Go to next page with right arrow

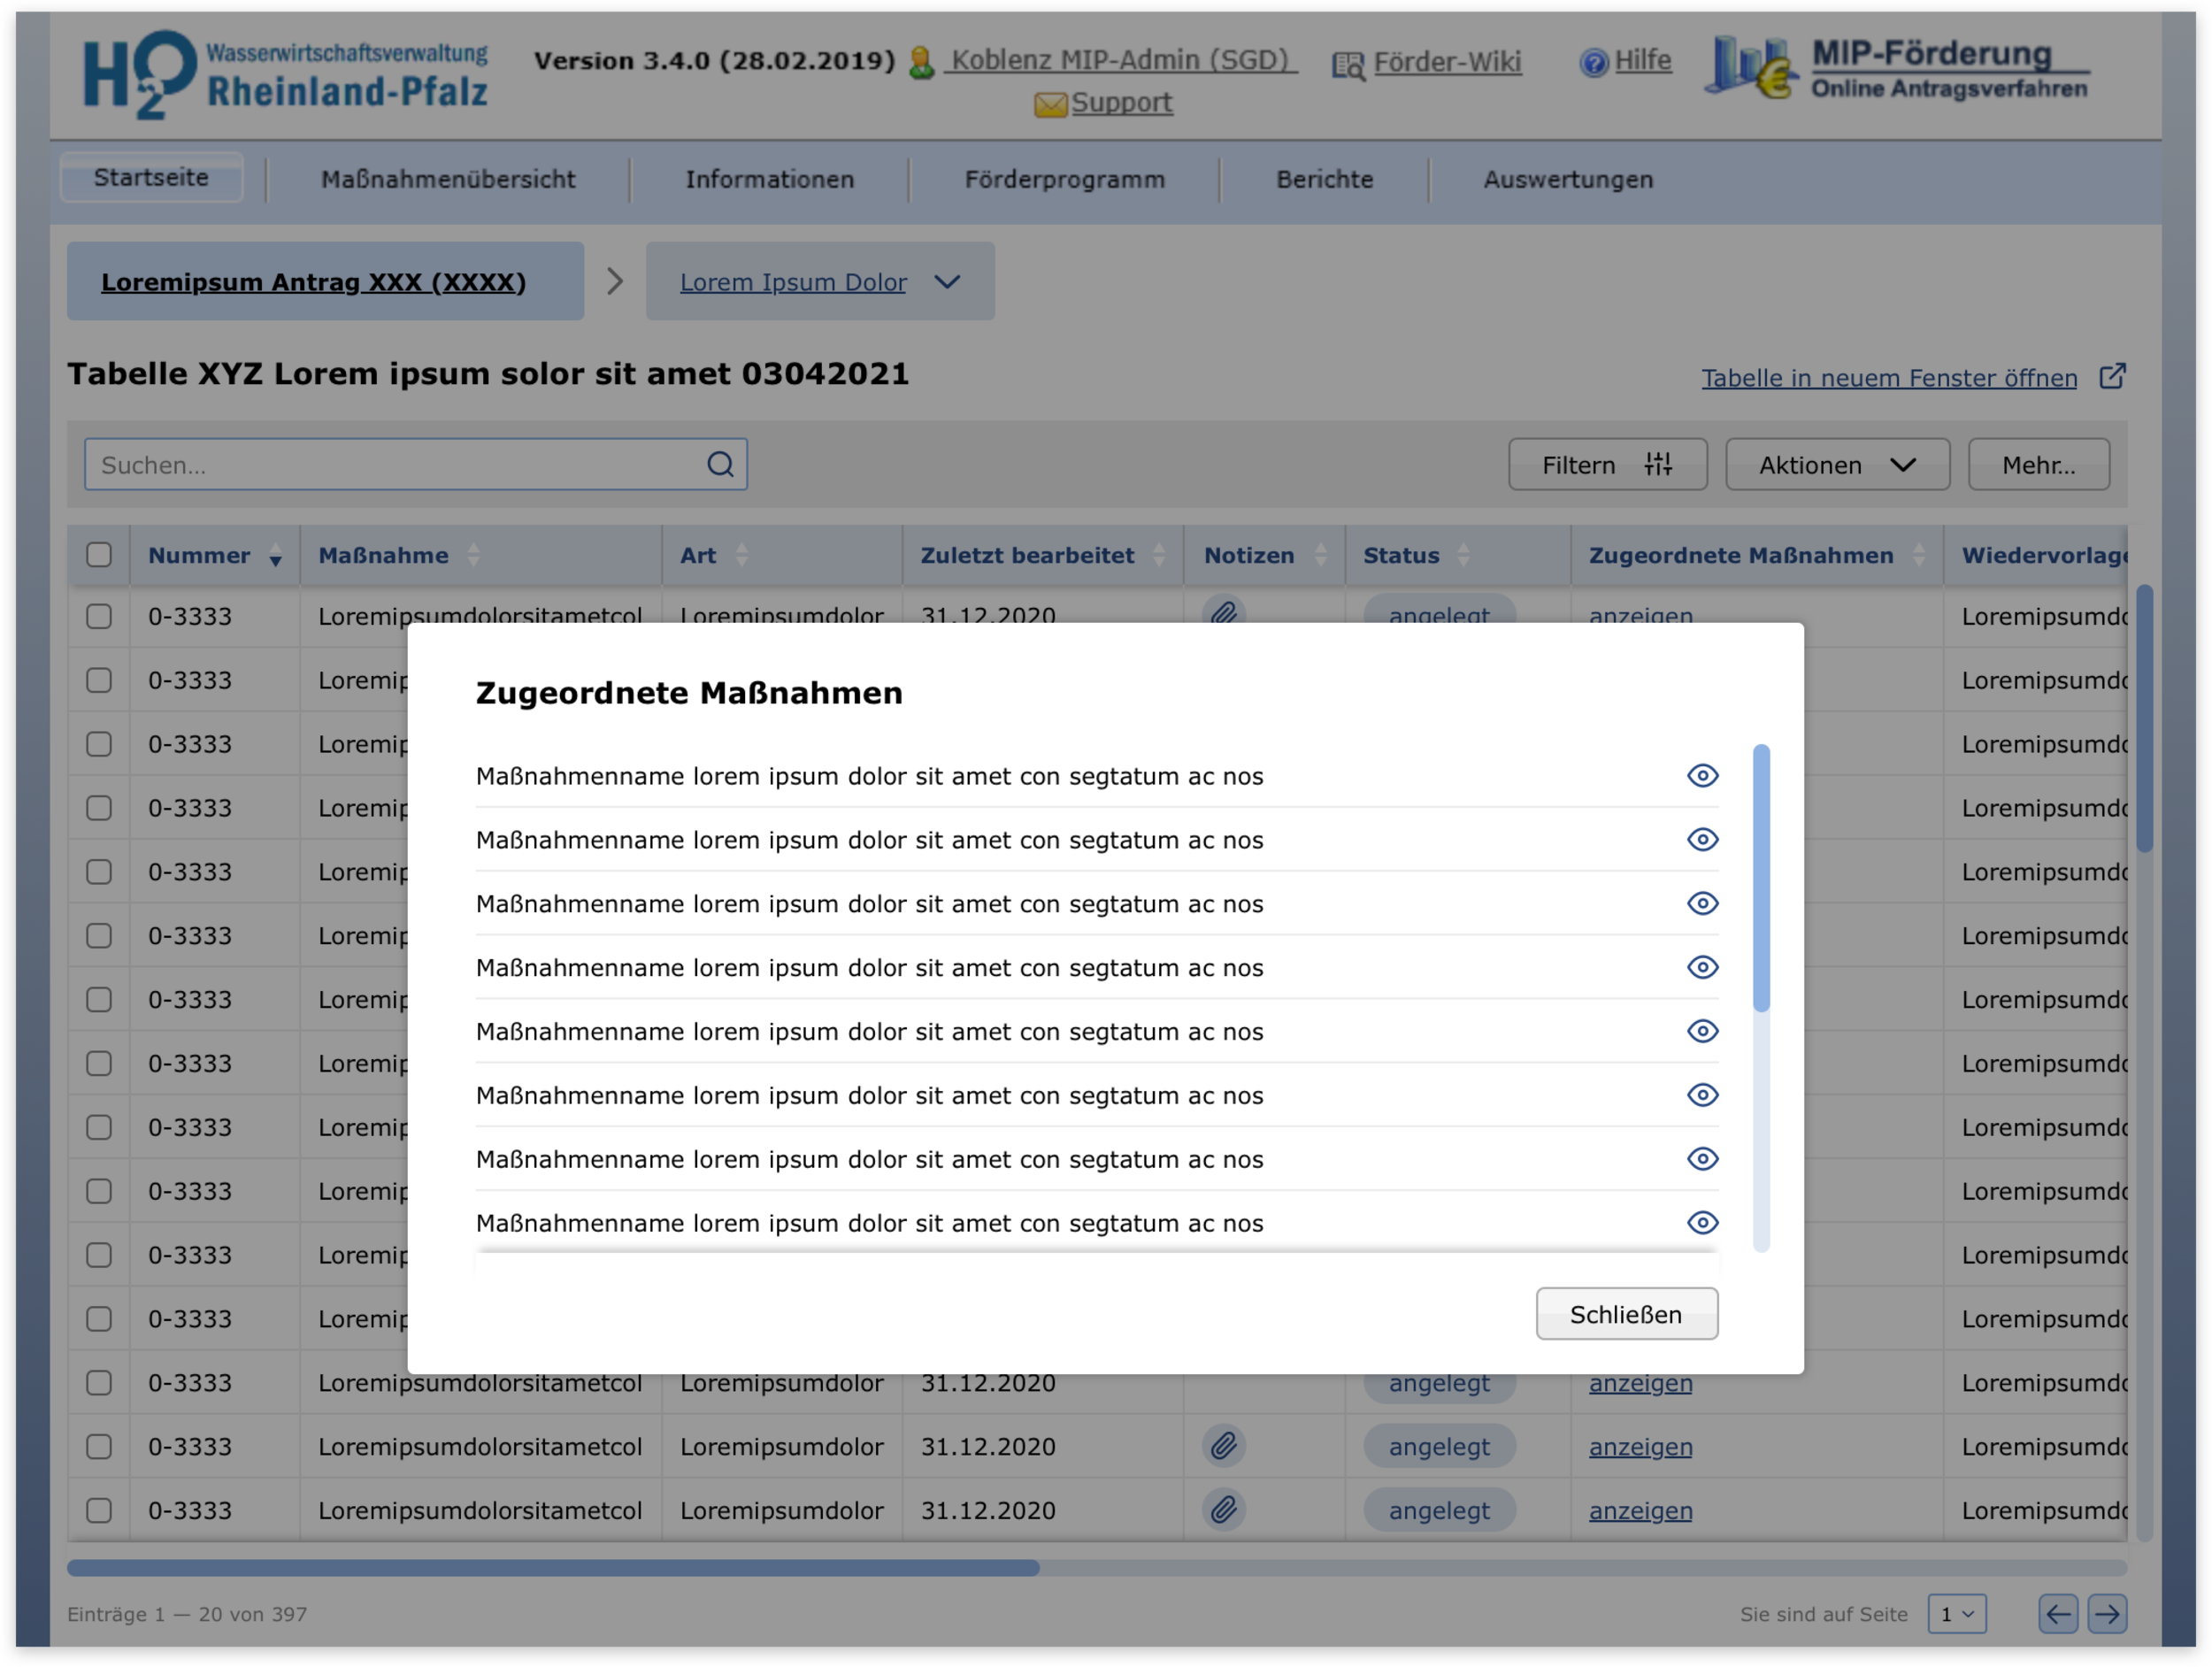(2107, 1613)
